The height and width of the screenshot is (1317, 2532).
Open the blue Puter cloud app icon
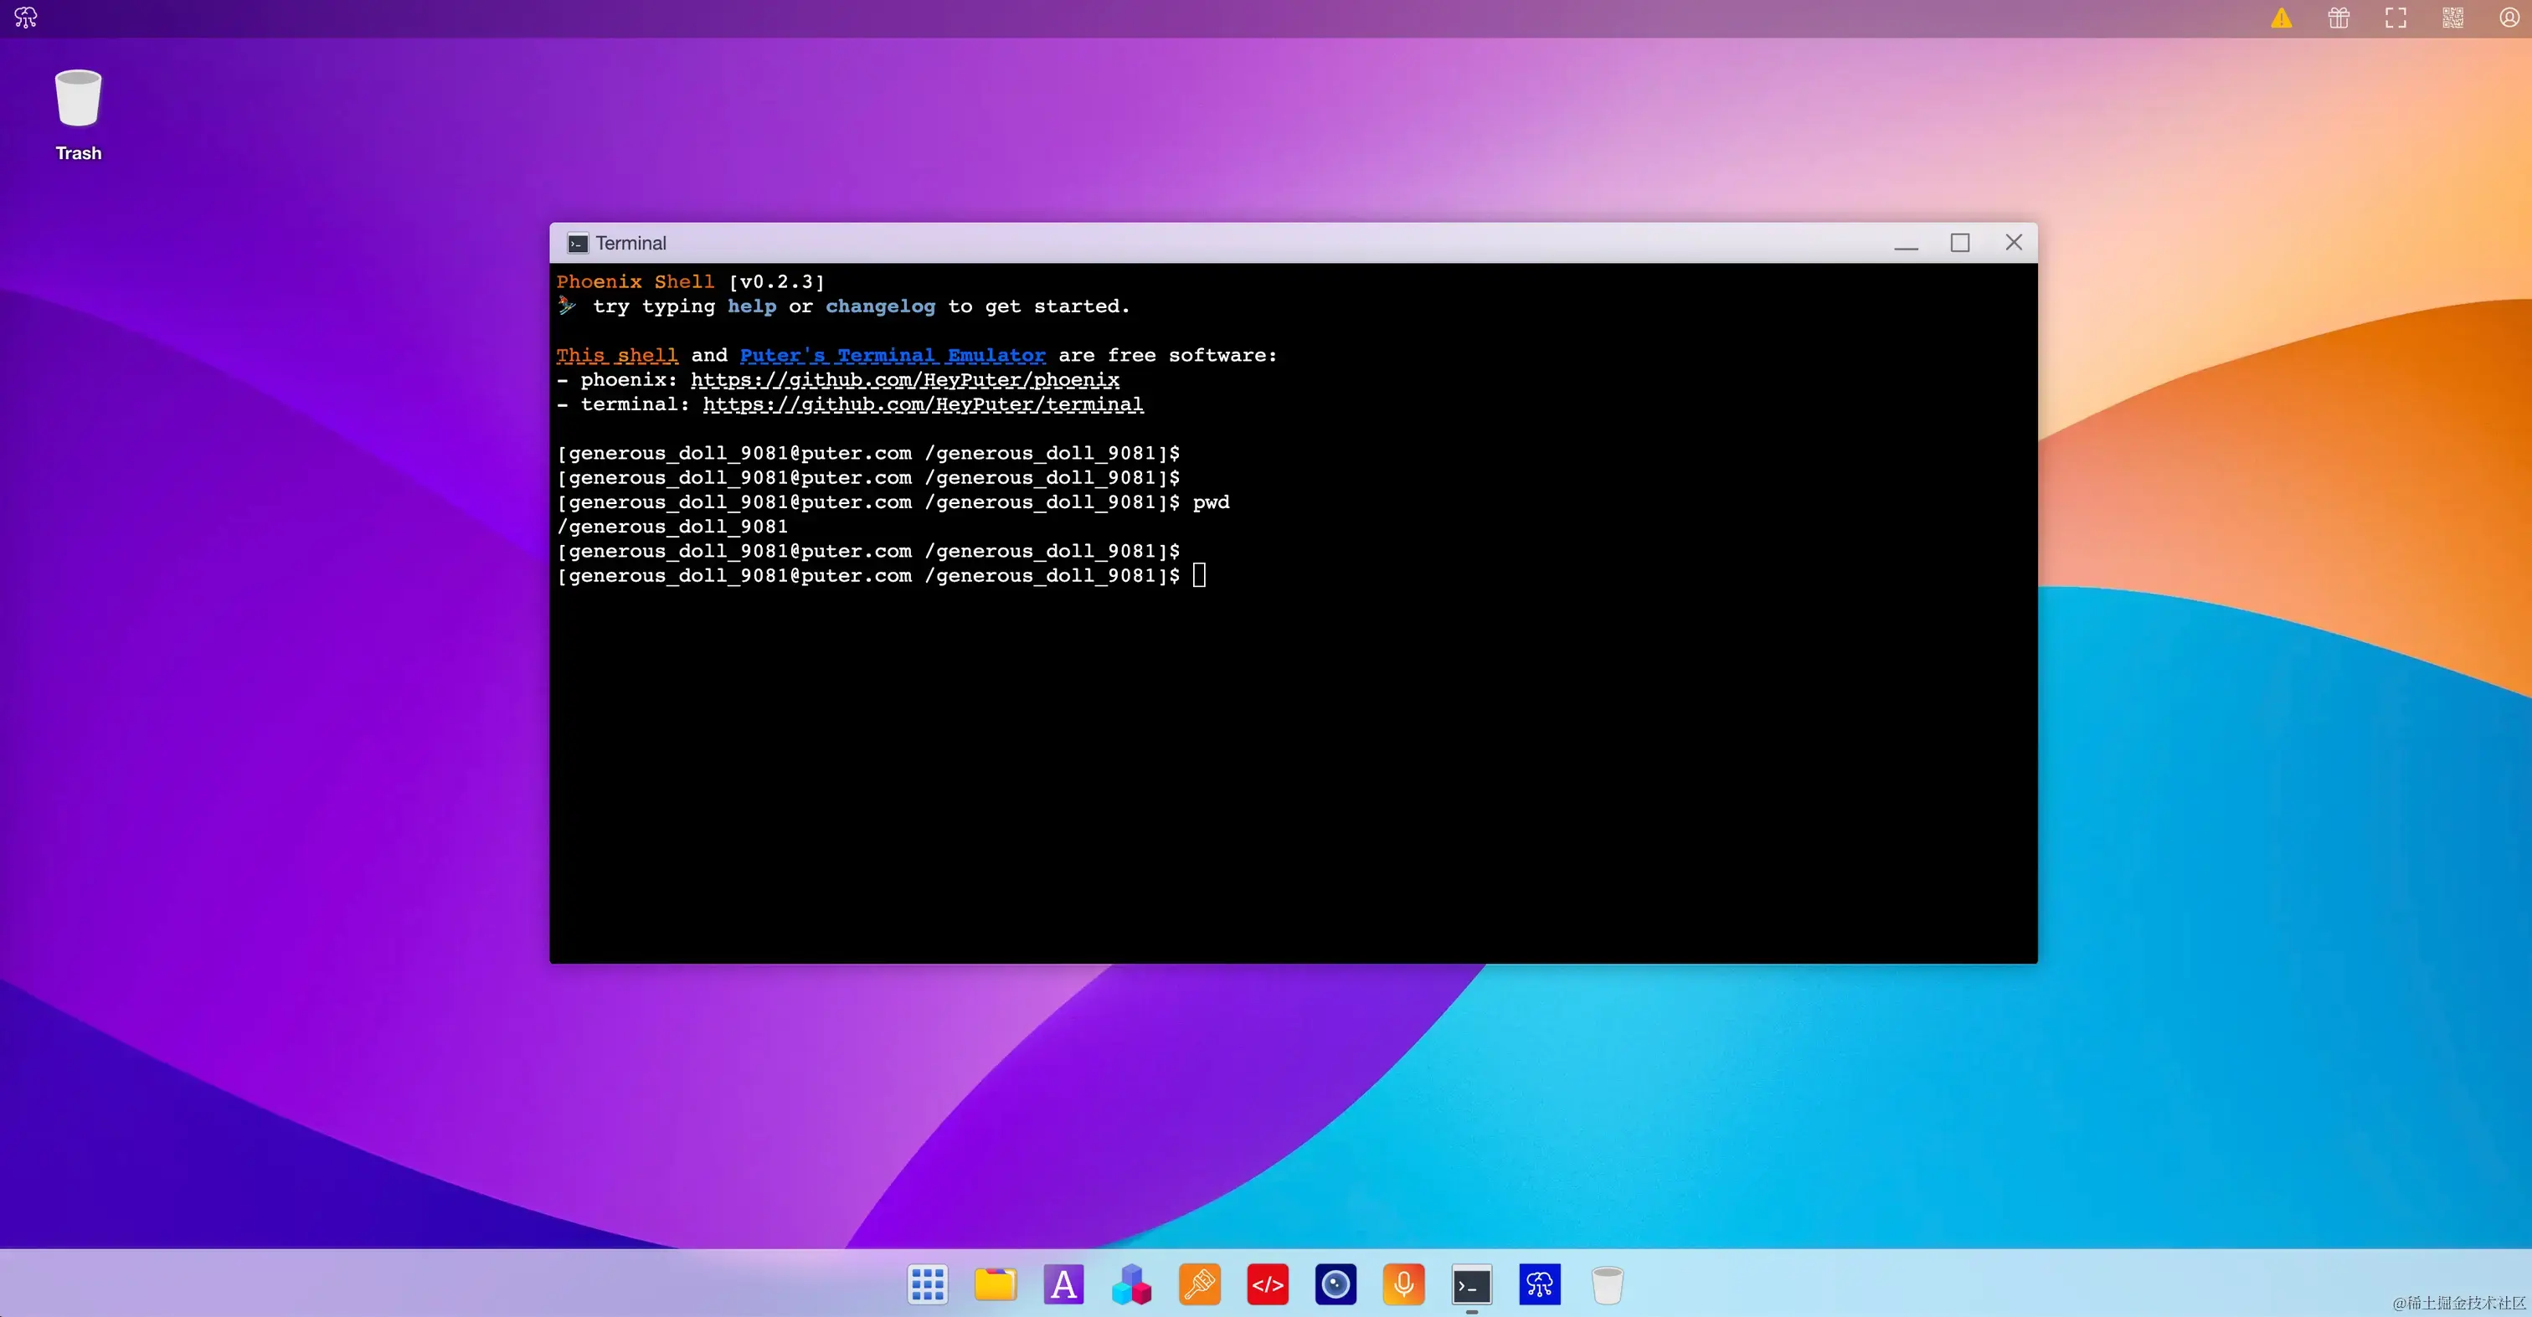1539,1284
